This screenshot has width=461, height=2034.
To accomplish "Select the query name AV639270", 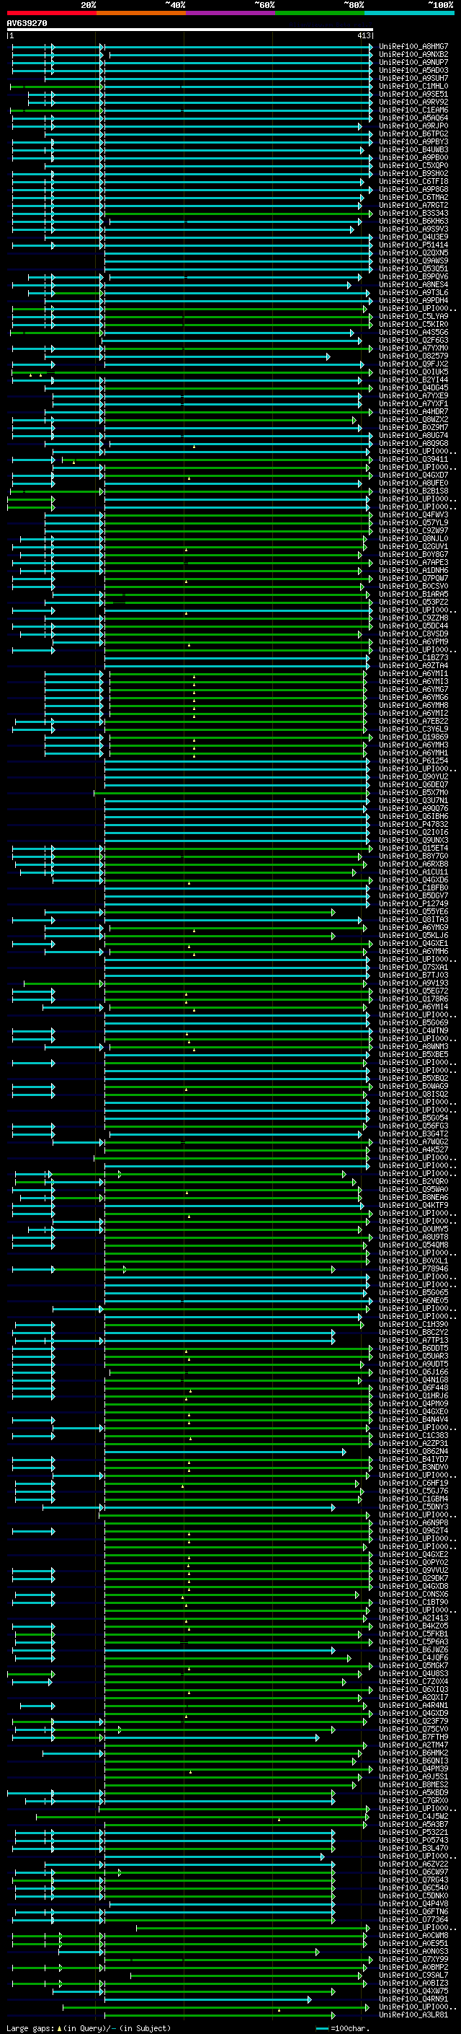I will point(27,24).
